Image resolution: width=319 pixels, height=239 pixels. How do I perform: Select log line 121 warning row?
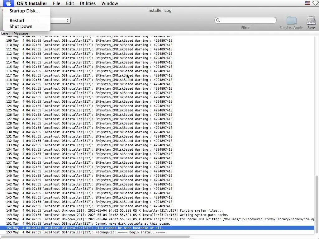coord(157,93)
